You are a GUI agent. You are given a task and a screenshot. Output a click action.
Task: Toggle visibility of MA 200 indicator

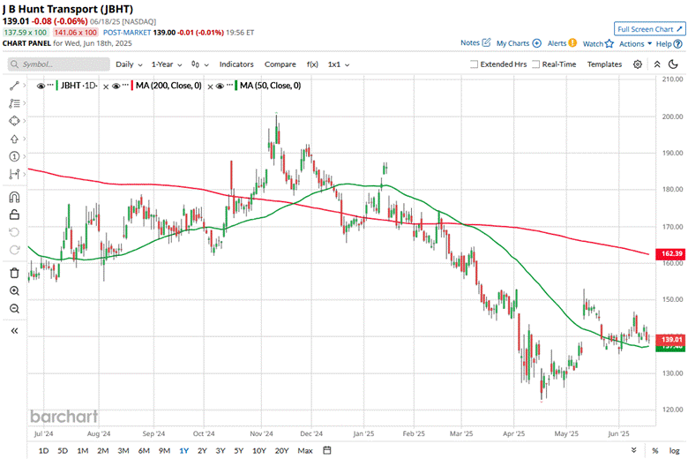[116, 87]
